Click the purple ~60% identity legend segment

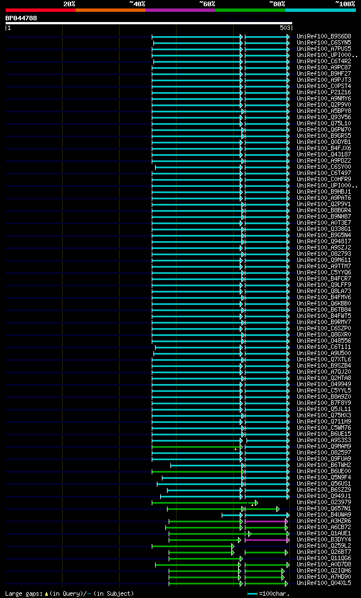180,10
